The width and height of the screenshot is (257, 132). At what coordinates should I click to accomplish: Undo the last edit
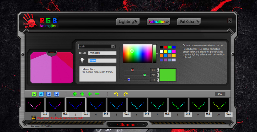tap(116, 94)
